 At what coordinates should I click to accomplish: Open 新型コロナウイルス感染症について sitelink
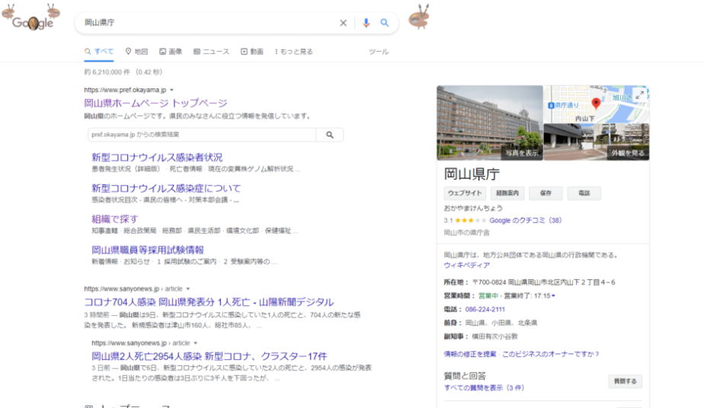[x=166, y=188]
